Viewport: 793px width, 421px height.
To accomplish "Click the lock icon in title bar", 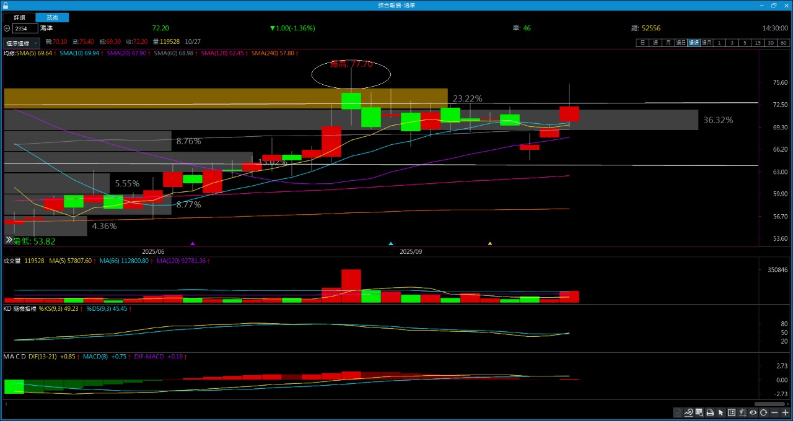I will tap(6, 5).
